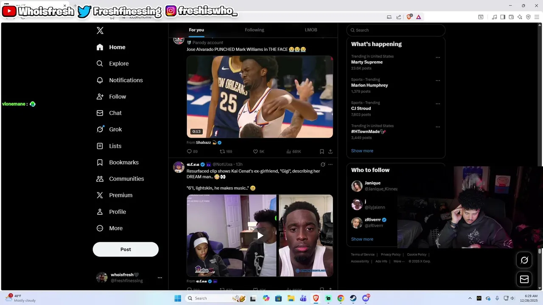Open Notifications from the sidebar
543x305 pixels.
coord(120,80)
